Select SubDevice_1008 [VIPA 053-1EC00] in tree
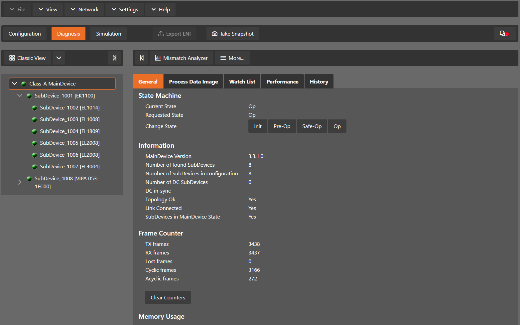Viewport: 520px width, 325px height. tap(67, 182)
